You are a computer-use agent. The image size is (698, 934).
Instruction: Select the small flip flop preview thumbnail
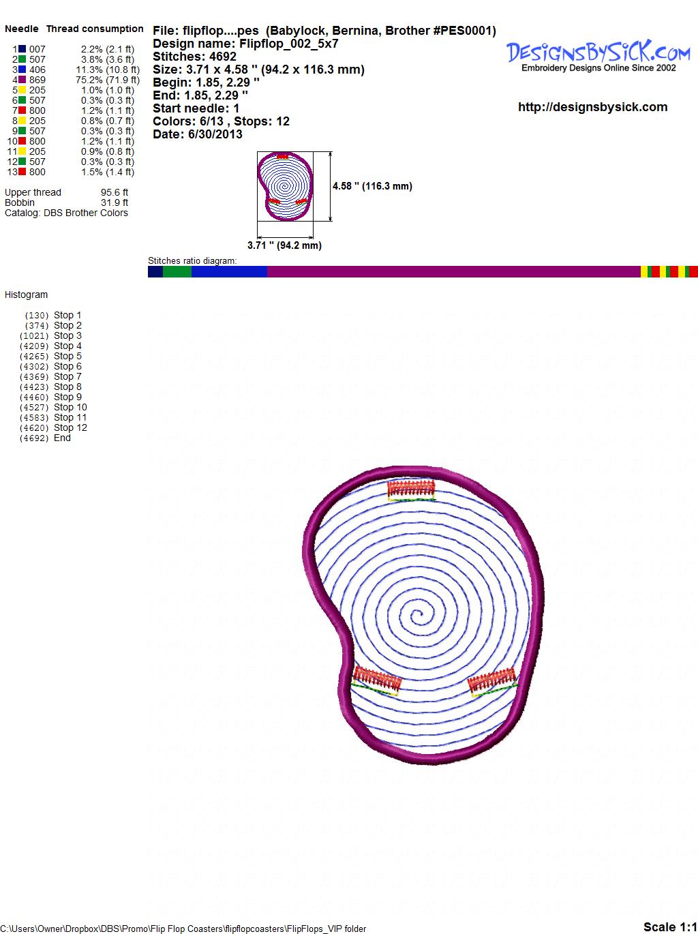(284, 185)
